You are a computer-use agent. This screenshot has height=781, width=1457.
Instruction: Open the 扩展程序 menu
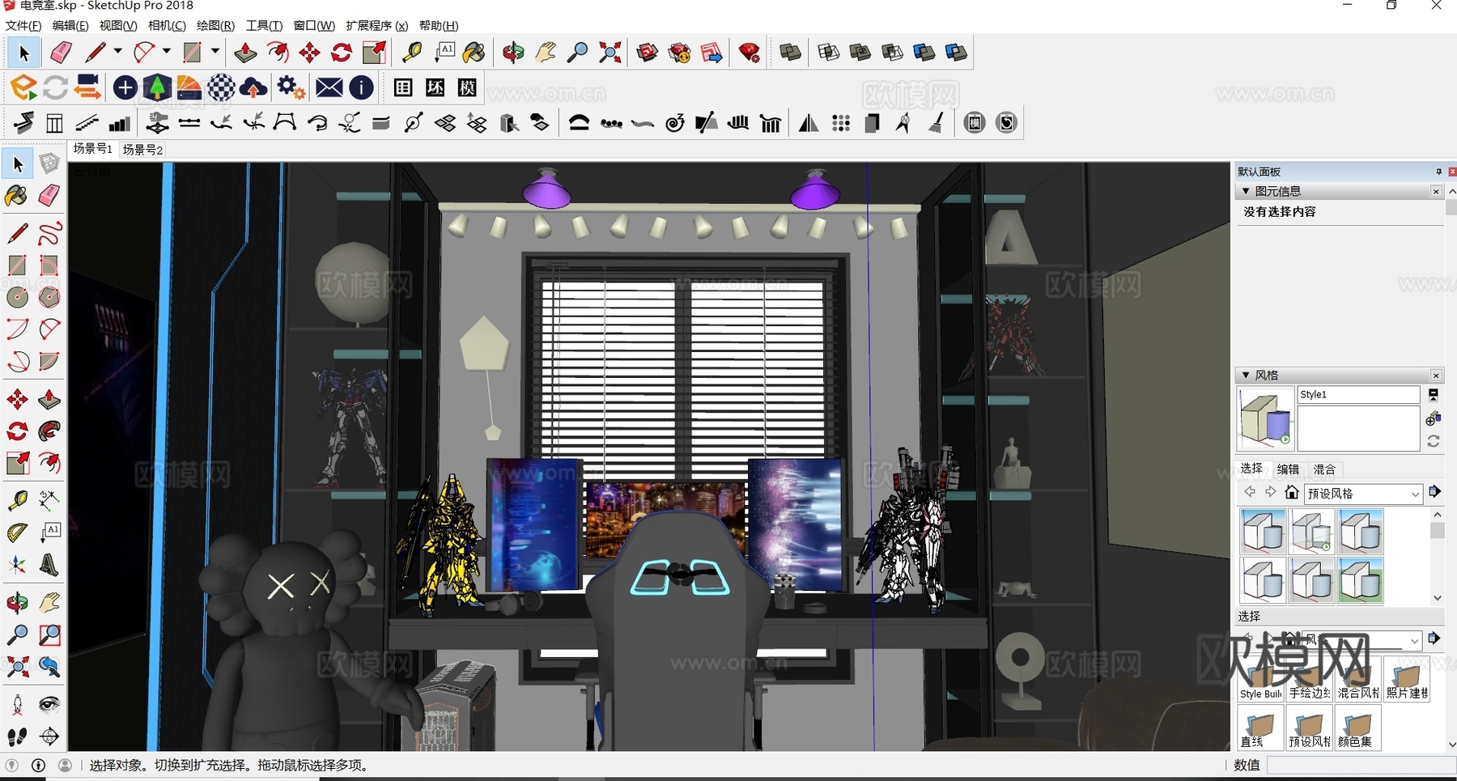click(x=376, y=26)
